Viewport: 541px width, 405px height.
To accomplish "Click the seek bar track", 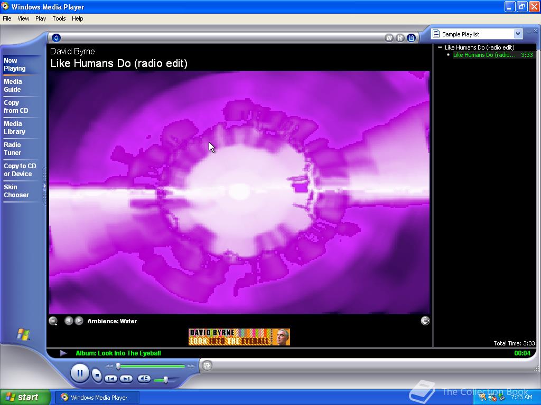I will click(x=151, y=367).
